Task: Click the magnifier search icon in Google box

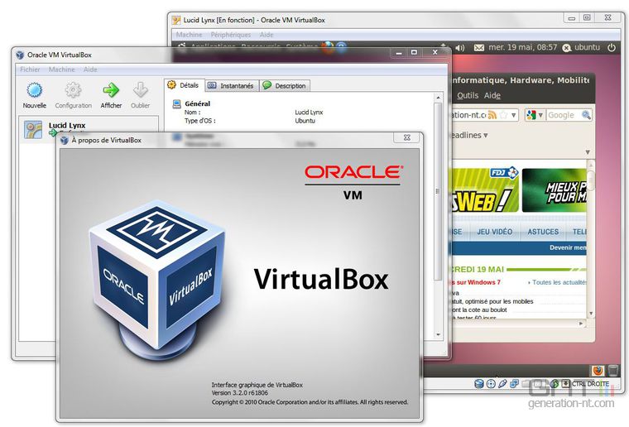Action: click(x=586, y=115)
